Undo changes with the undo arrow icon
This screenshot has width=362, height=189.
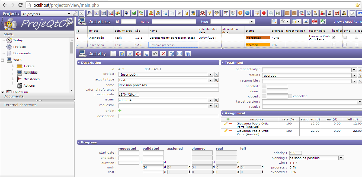tap(155, 54)
